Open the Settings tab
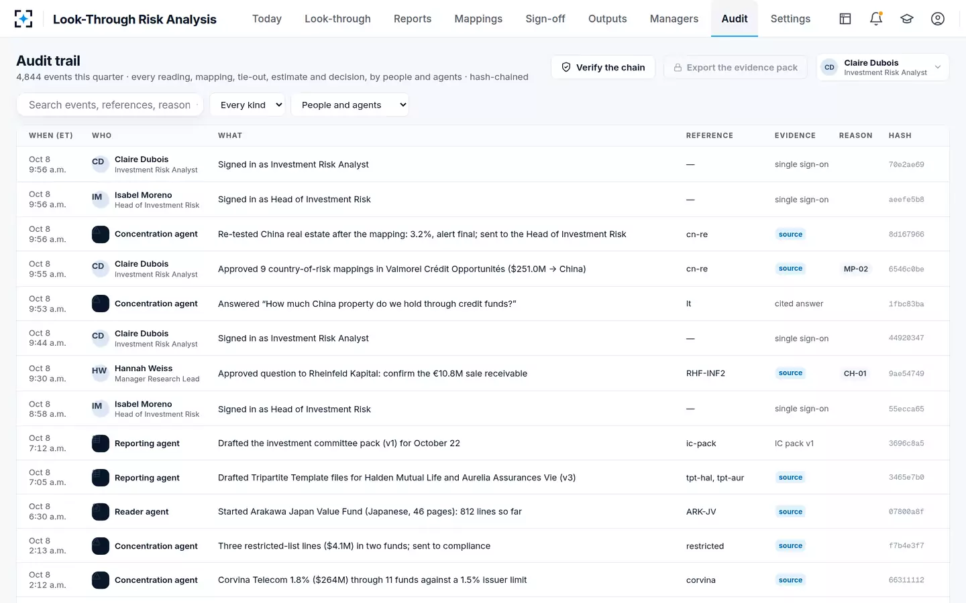 [790, 19]
